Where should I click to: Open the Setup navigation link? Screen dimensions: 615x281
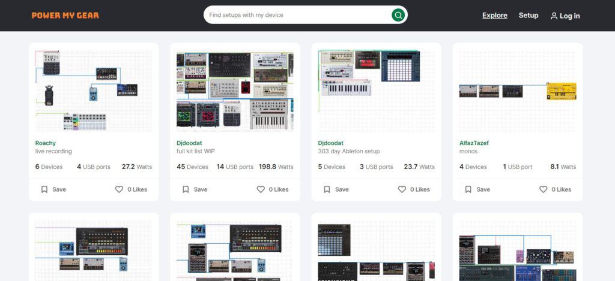[529, 15]
